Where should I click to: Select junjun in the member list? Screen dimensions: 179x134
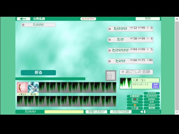[x=152, y=99]
